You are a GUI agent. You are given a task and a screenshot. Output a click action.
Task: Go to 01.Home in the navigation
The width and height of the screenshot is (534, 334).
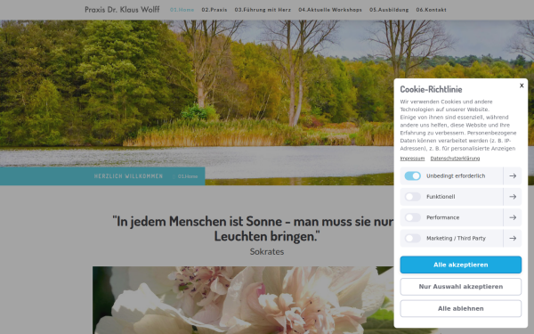(182, 10)
